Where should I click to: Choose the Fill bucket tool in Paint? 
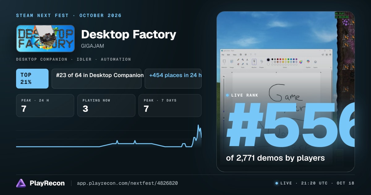pyautogui.click(x=243, y=60)
